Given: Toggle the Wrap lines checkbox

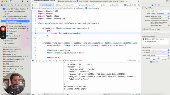Looking at the screenshot, I should 151,62.
